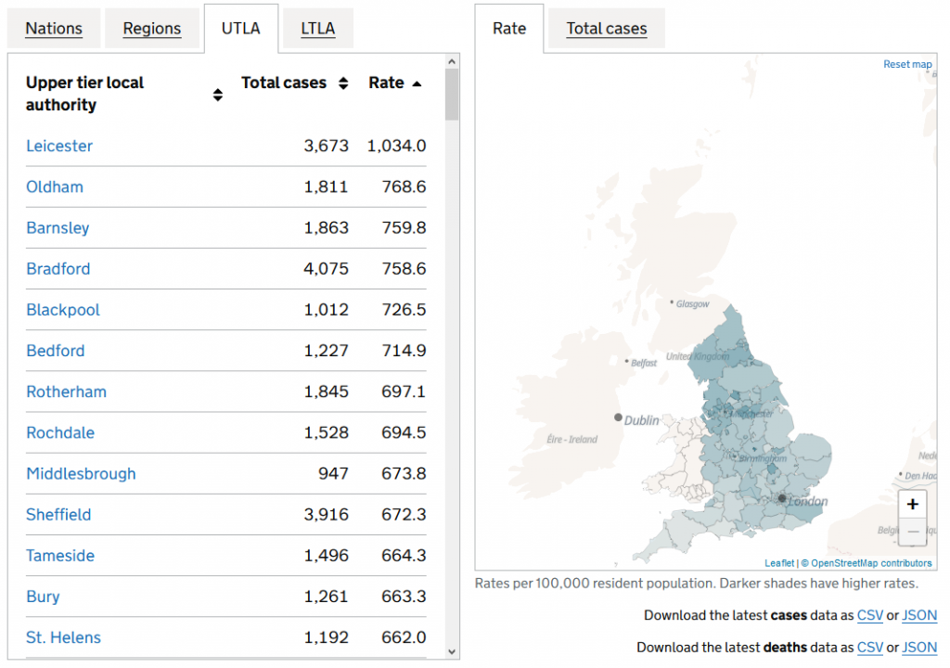Reset the map view
Screen dimensions: 950x668
coord(907,64)
